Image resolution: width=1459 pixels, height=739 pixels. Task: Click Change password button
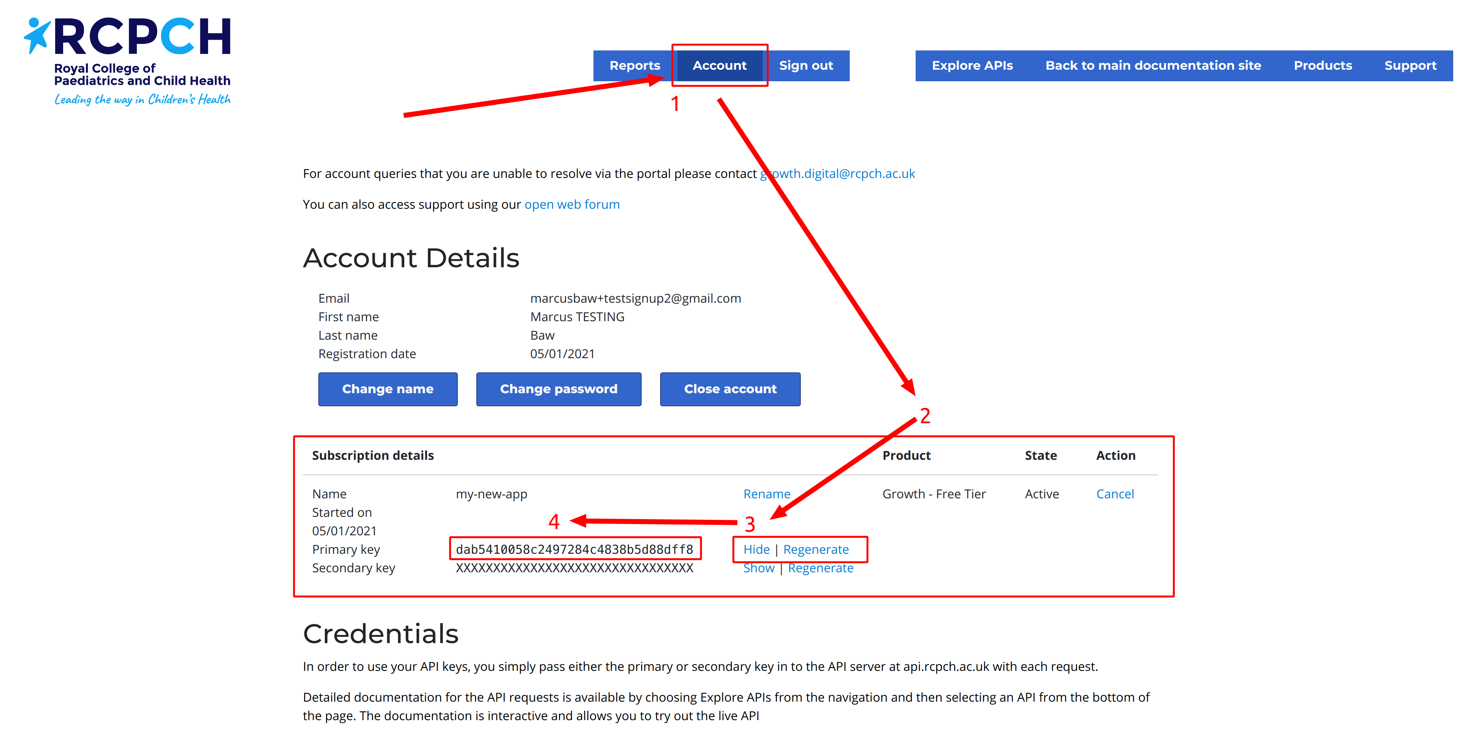(x=557, y=387)
